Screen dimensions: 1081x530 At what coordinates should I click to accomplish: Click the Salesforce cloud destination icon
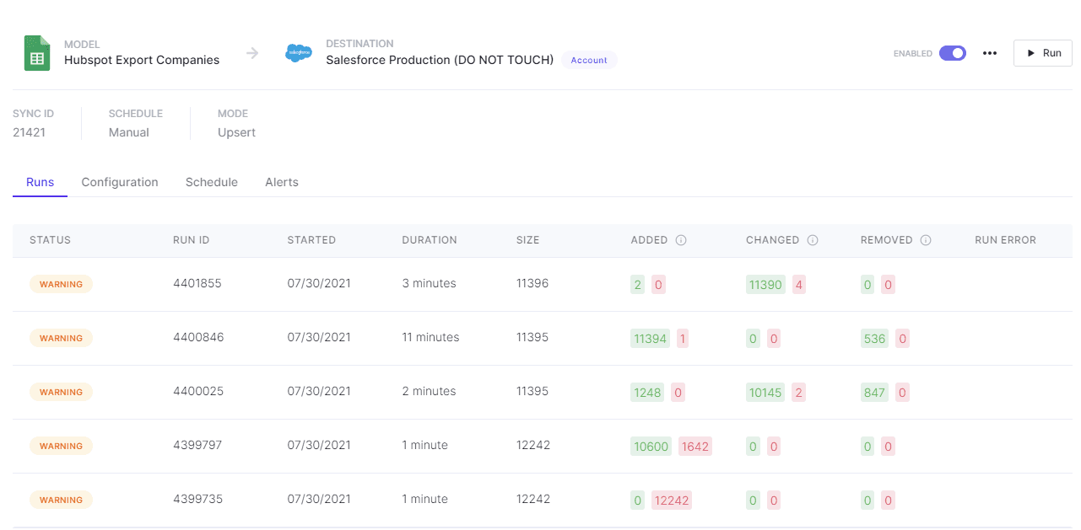click(299, 53)
